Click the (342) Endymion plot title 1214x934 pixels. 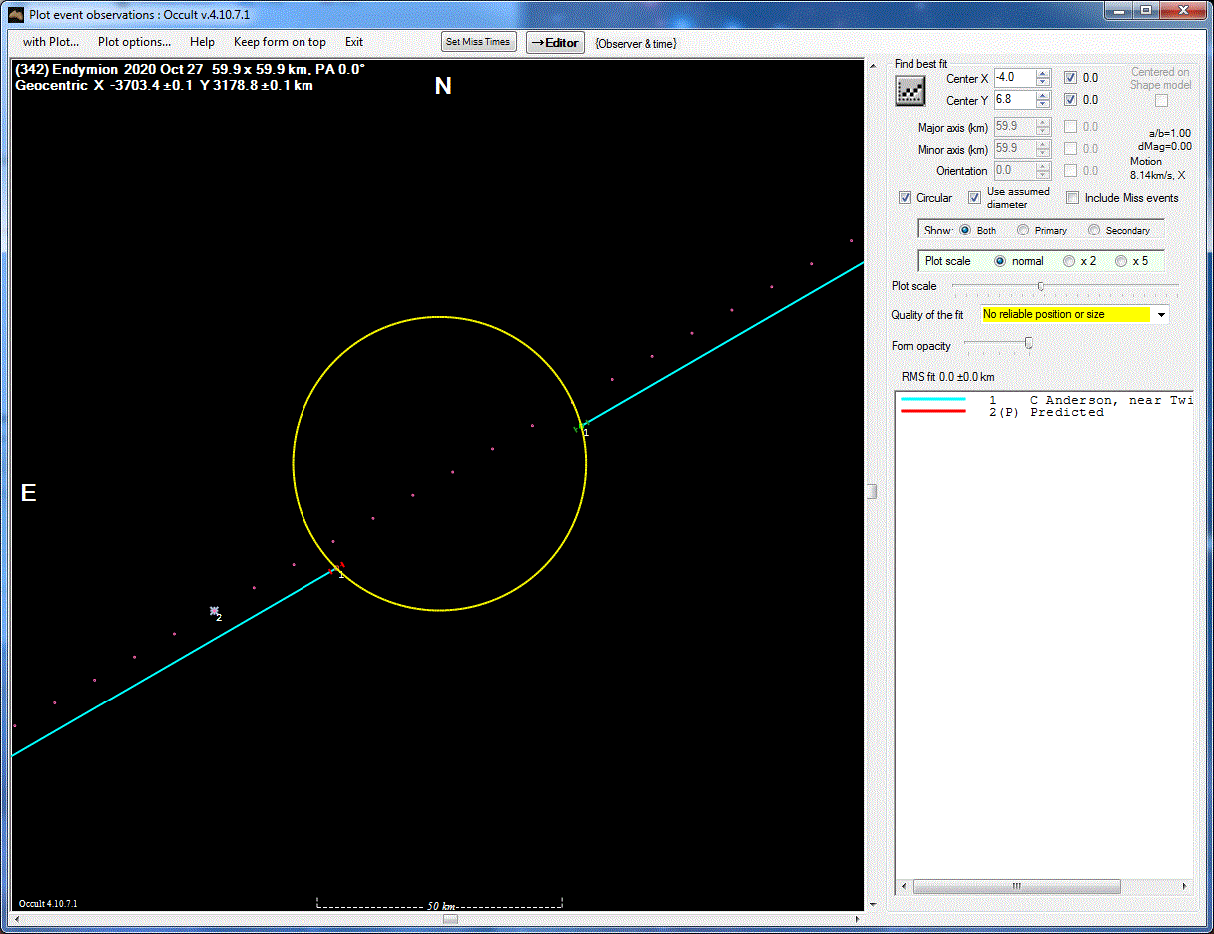point(190,70)
